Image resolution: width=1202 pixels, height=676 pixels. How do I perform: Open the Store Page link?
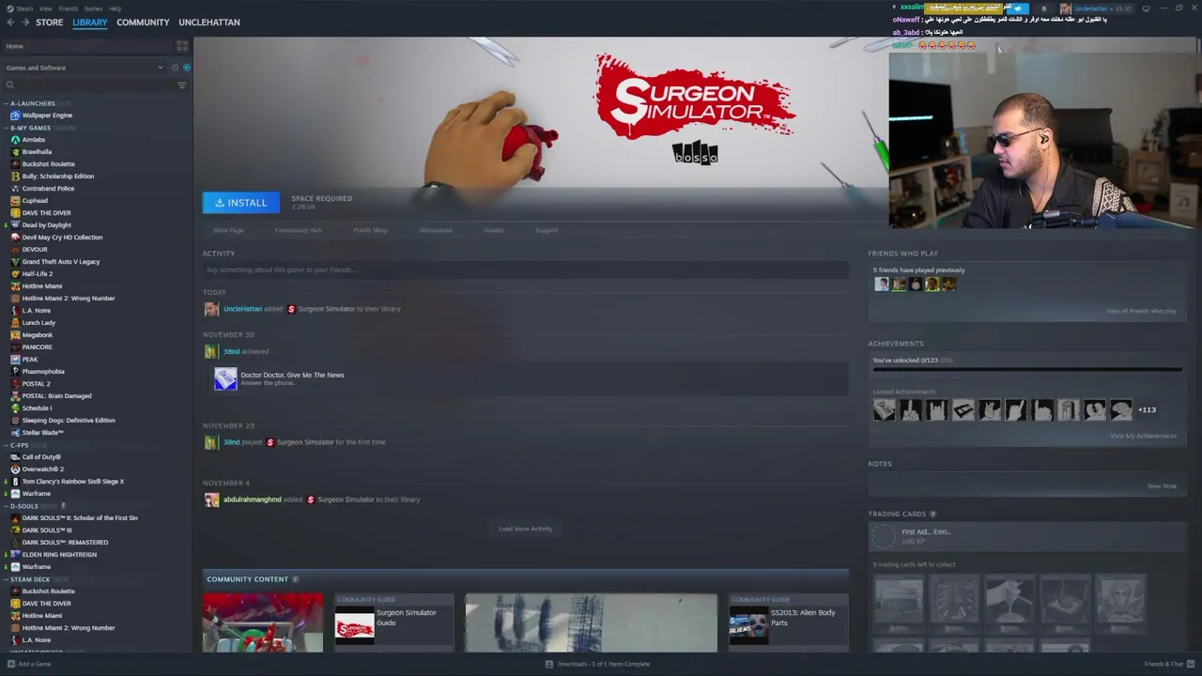228,230
